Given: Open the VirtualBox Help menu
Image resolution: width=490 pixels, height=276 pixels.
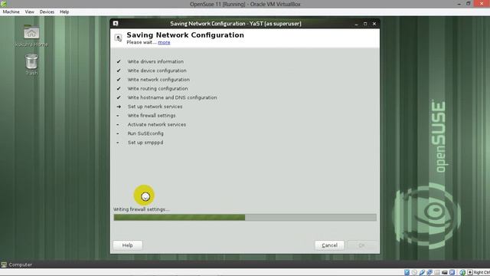Looking at the screenshot, I should coord(64,12).
